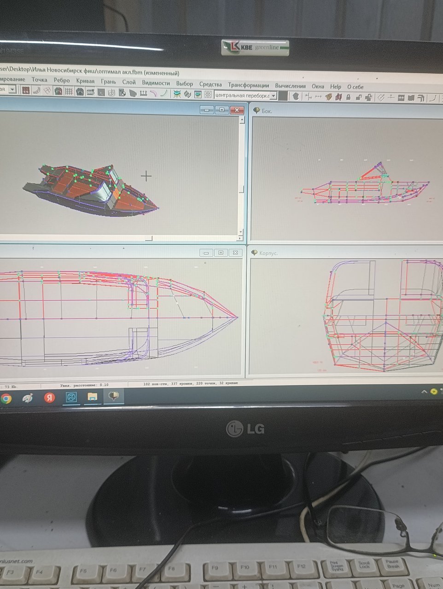Viewport: 443px width, 589px height.
Task: Click the align points icon
Action: [318, 96]
